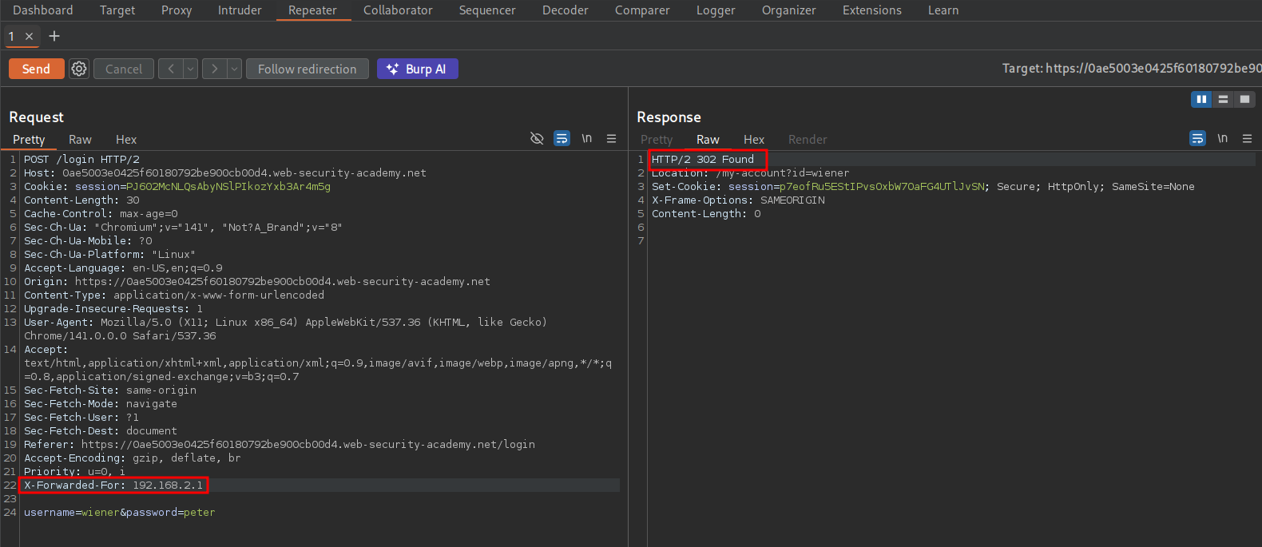Screen dimensions: 1262x547
Task: Toggle non-printable characters in response panel
Action: pyautogui.click(x=1222, y=139)
